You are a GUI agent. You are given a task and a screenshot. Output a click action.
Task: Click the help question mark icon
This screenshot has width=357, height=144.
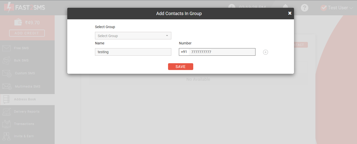coord(305,8)
